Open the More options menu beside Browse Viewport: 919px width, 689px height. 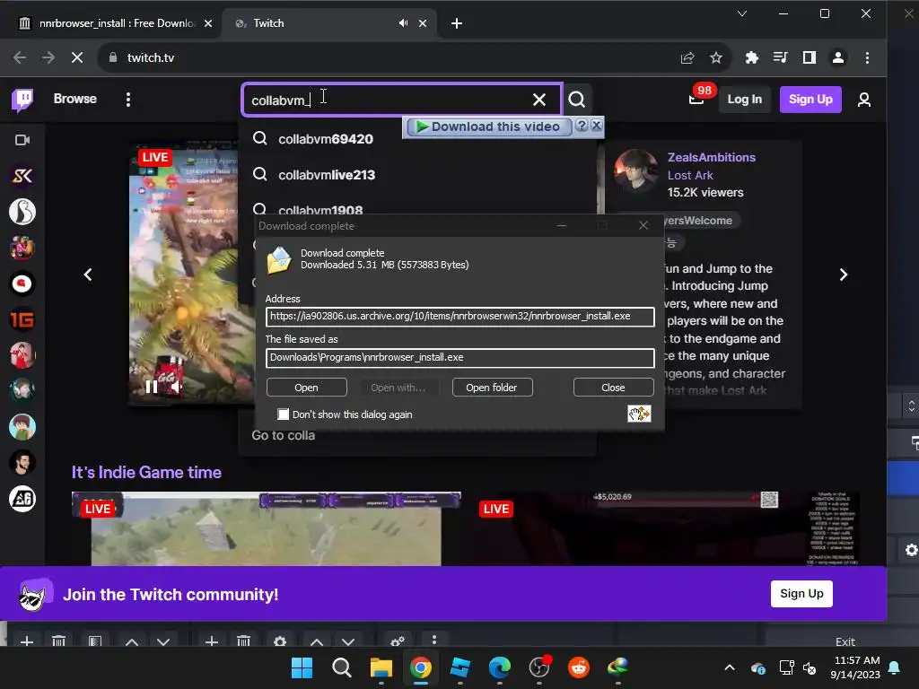[x=128, y=100]
